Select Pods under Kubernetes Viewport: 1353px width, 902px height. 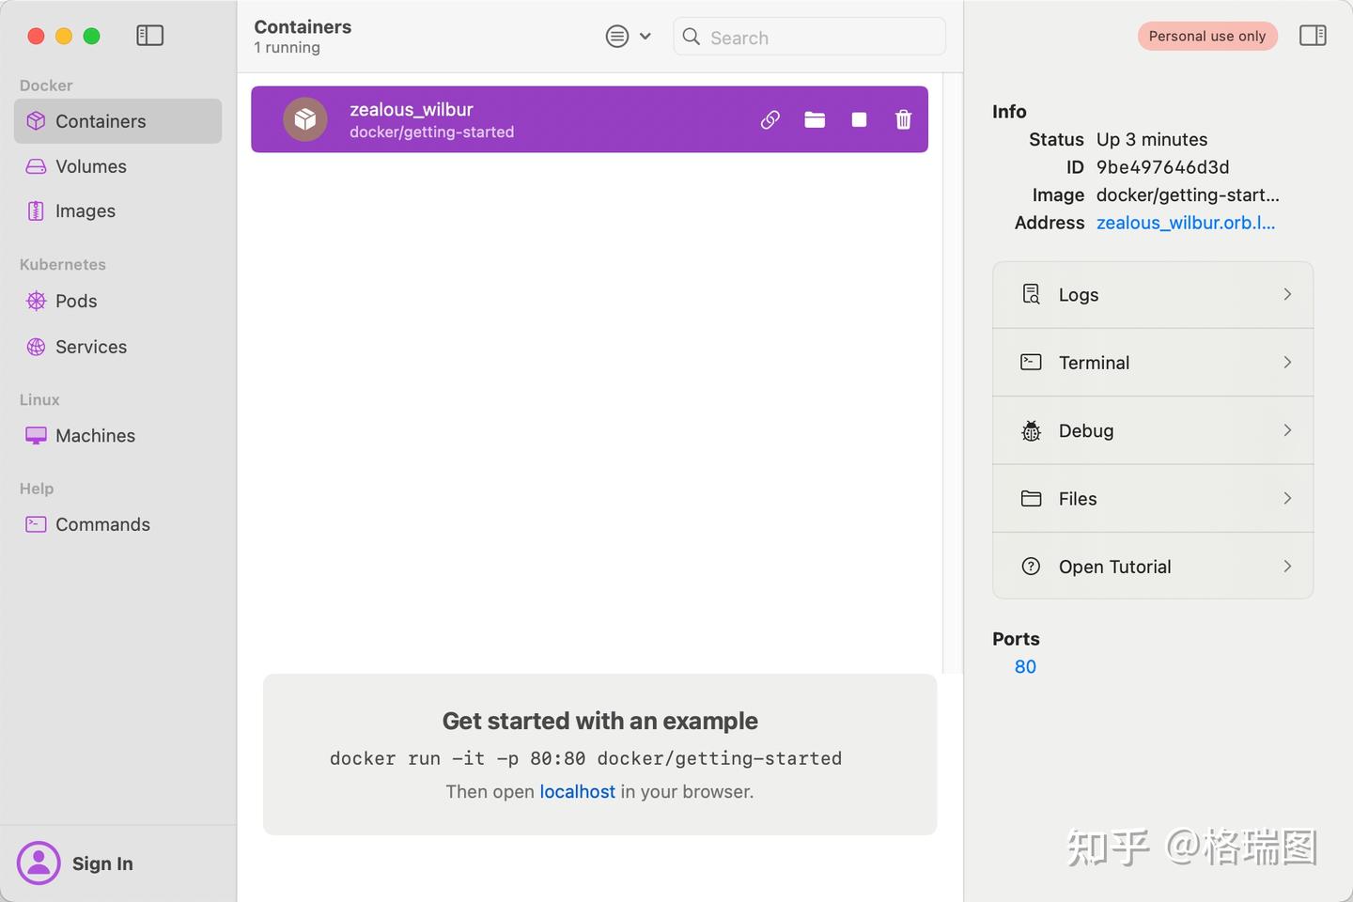pyautogui.click(x=76, y=302)
